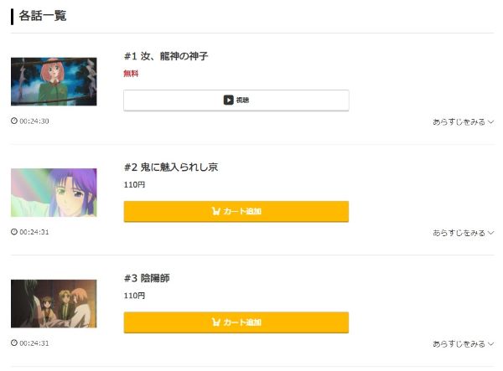Expand あらすじをみる for episode #1
Viewport: 503px width, 371px height.
click(x=463, y=121)
